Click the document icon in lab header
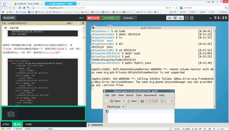The image size is (229, 131). [x=83, y=23]
